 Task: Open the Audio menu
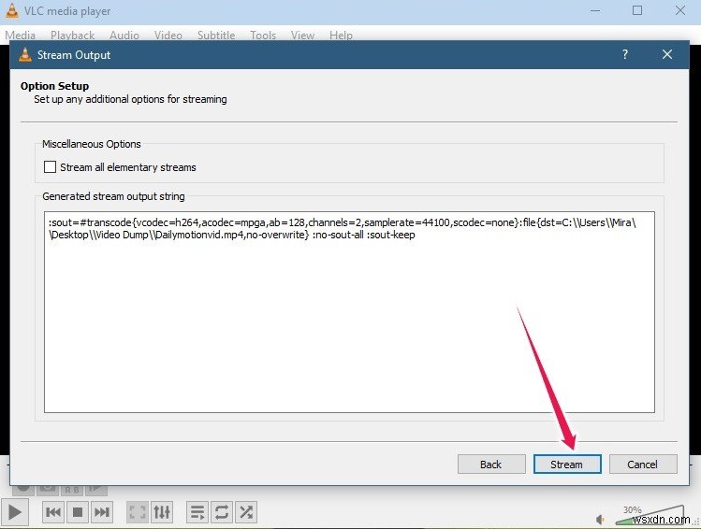(x=124, y=35)
